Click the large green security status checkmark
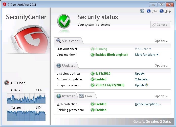 pos(64,21)
